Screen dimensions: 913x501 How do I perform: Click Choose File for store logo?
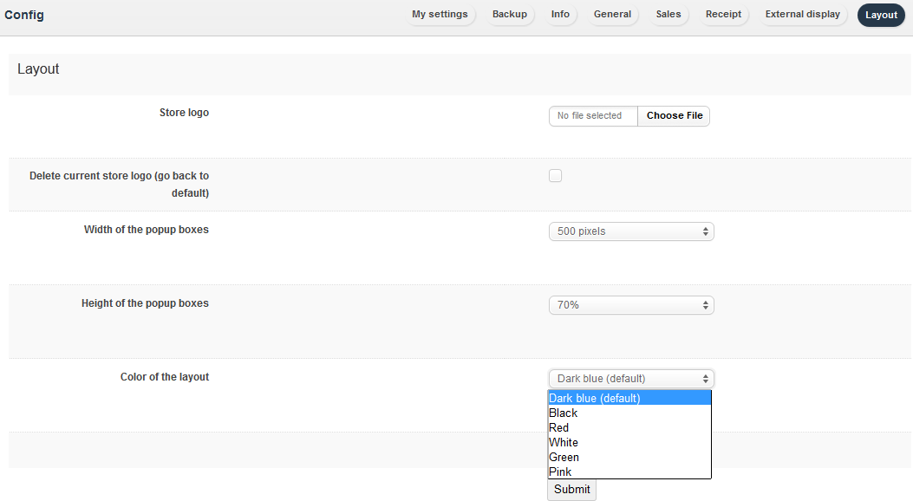(674, 116)
